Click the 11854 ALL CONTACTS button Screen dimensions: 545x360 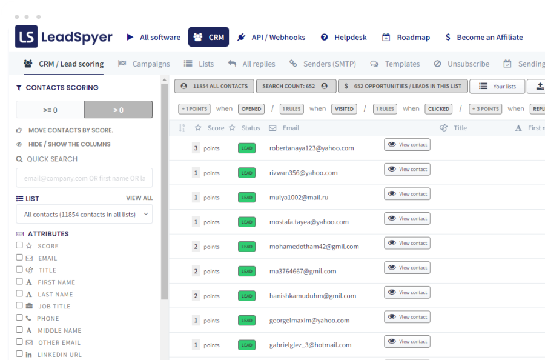(214, 86)
